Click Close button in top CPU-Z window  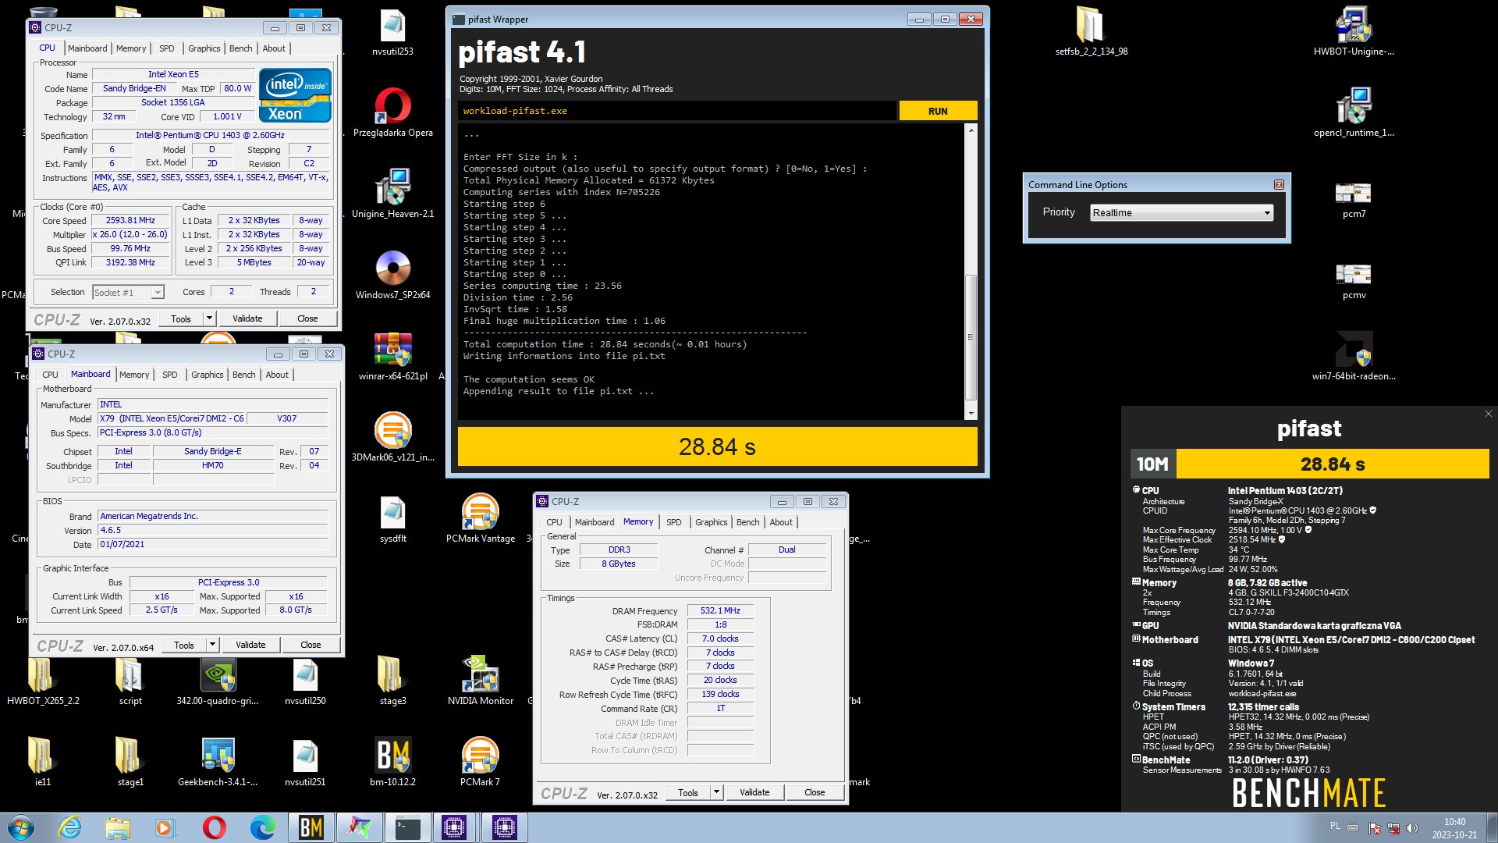(x=307, y=318)
